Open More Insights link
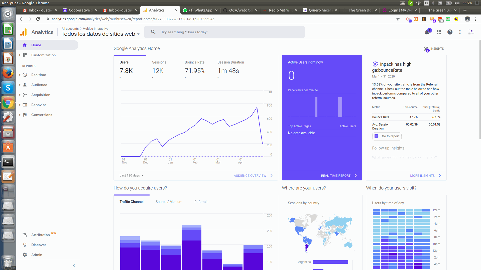The image size is (481, 270). 425,176
